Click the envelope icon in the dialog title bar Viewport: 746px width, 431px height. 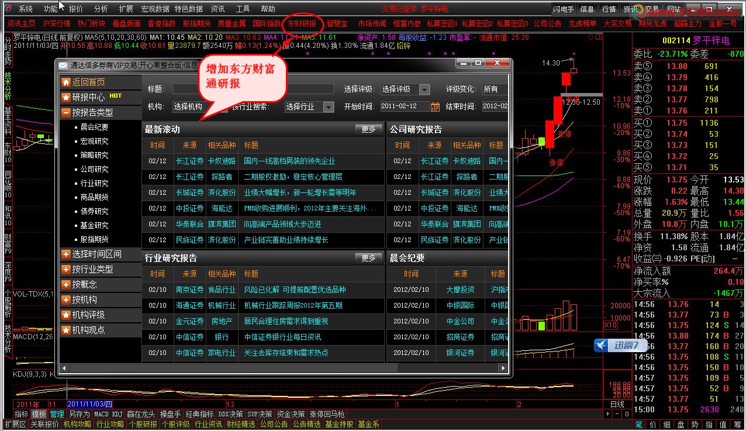tap(63, 65)
